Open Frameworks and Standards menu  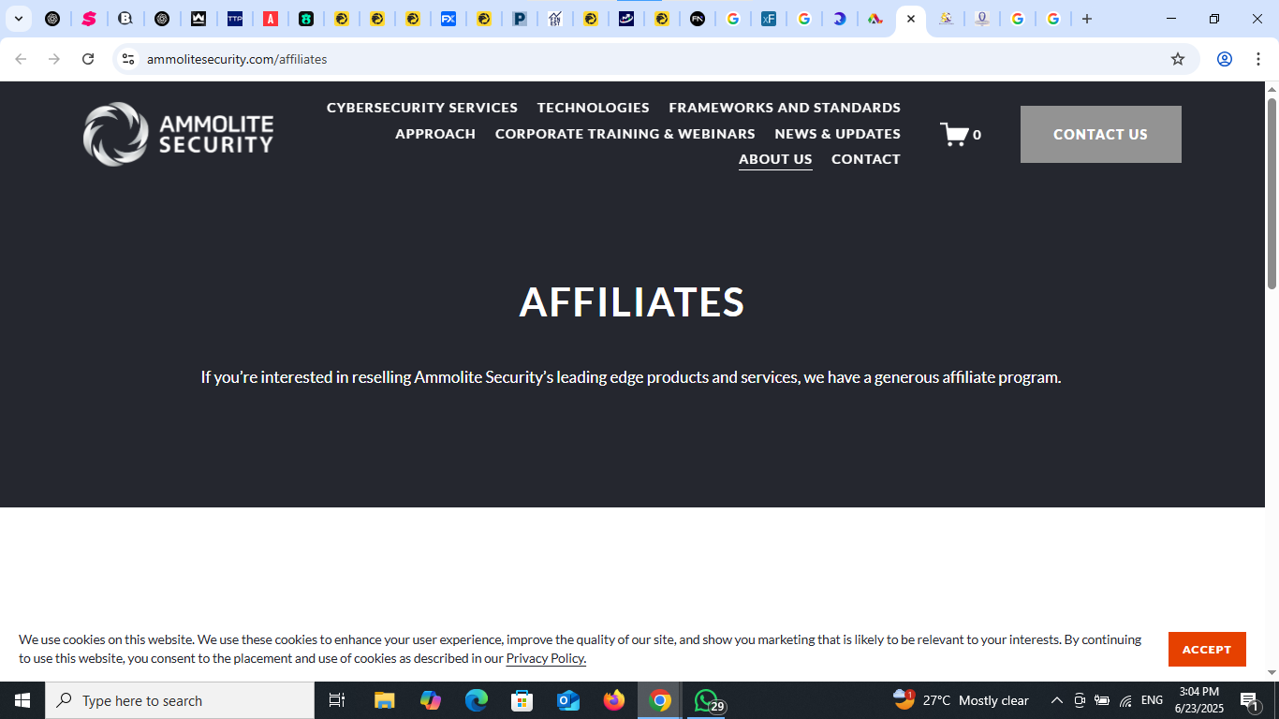point(785,108)
